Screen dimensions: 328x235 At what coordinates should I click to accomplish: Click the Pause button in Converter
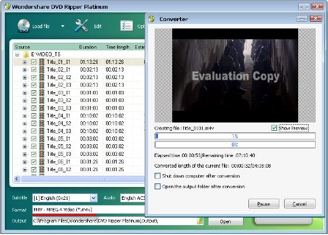pos(264,204)
